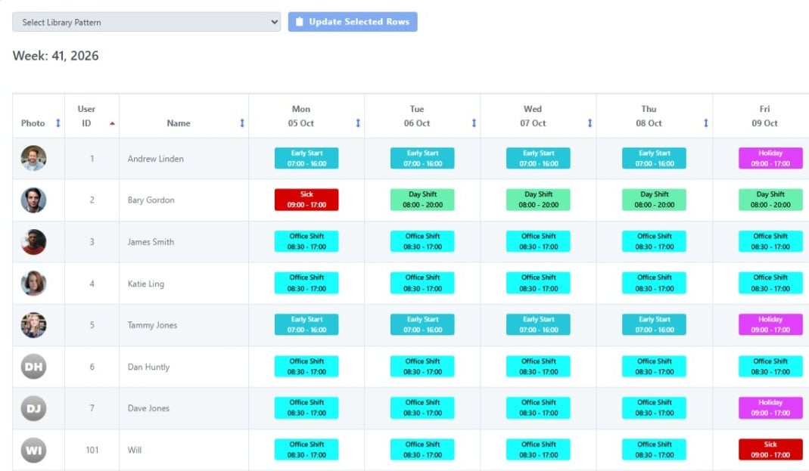Select the James Smith name cell
Viewport: 809px width, 471px height.
[x=184, y=242]
